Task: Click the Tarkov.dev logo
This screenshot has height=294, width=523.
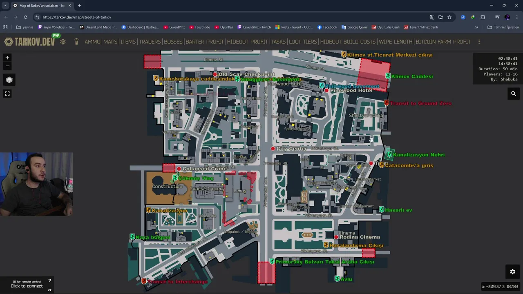Action: pyautogui.click(x=29, y=42)
